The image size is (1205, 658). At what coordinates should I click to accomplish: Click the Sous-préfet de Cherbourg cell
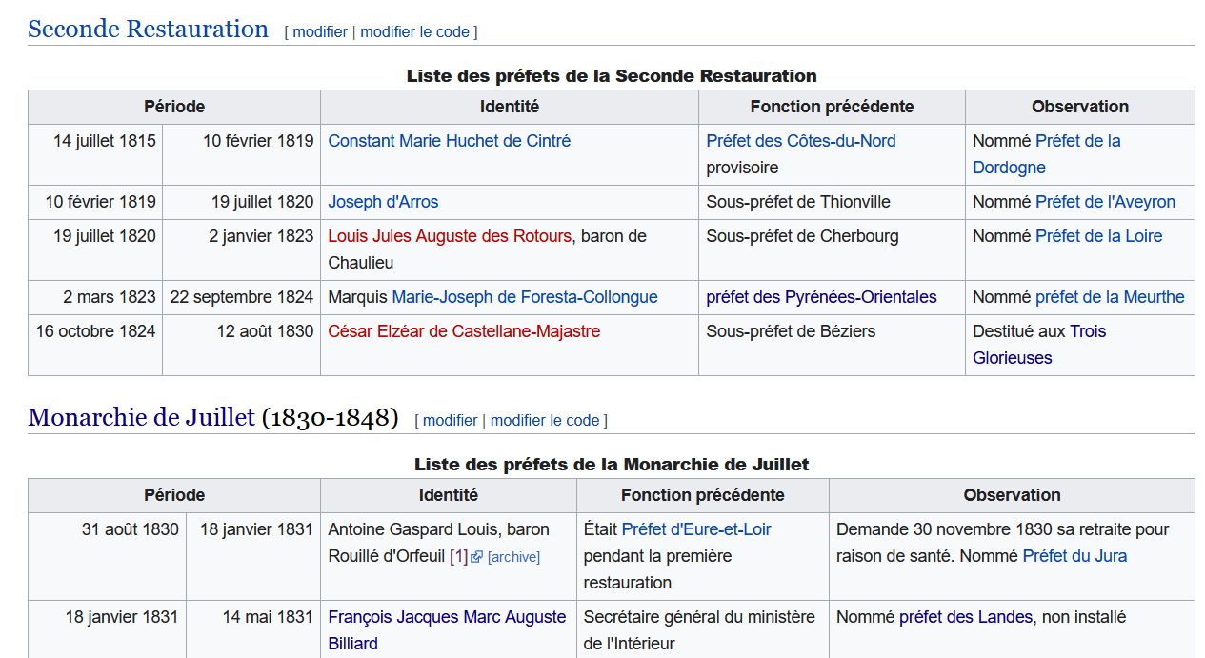(832, 249)
